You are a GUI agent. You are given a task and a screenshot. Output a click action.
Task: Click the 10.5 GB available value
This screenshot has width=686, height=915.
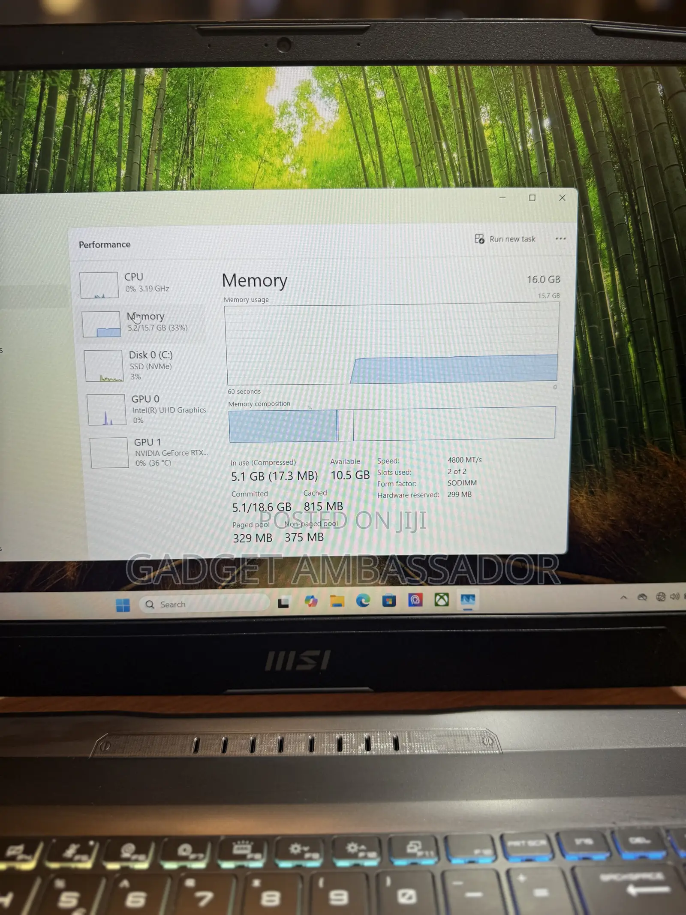pos(350,475)
